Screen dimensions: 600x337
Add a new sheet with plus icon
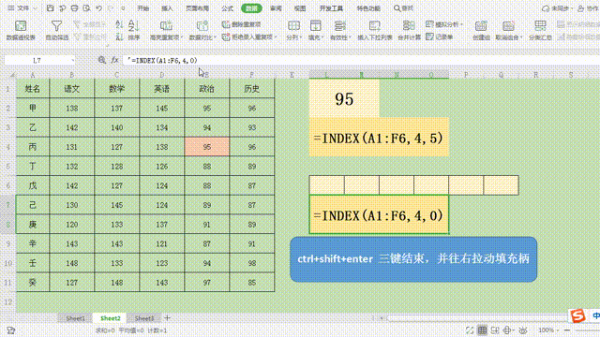click(167, 317)
